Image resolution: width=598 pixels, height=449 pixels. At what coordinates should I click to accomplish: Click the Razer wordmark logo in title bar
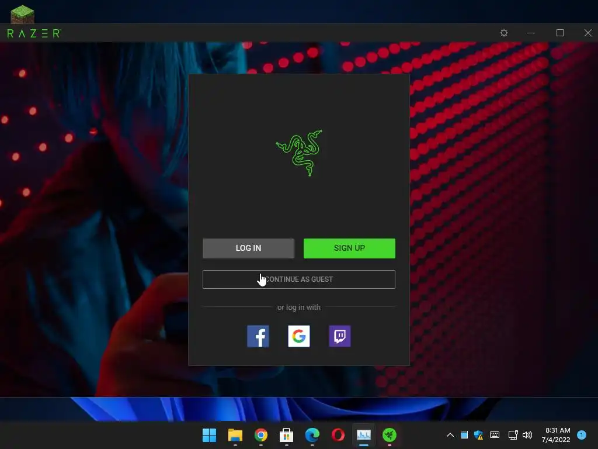pos(34,33)
